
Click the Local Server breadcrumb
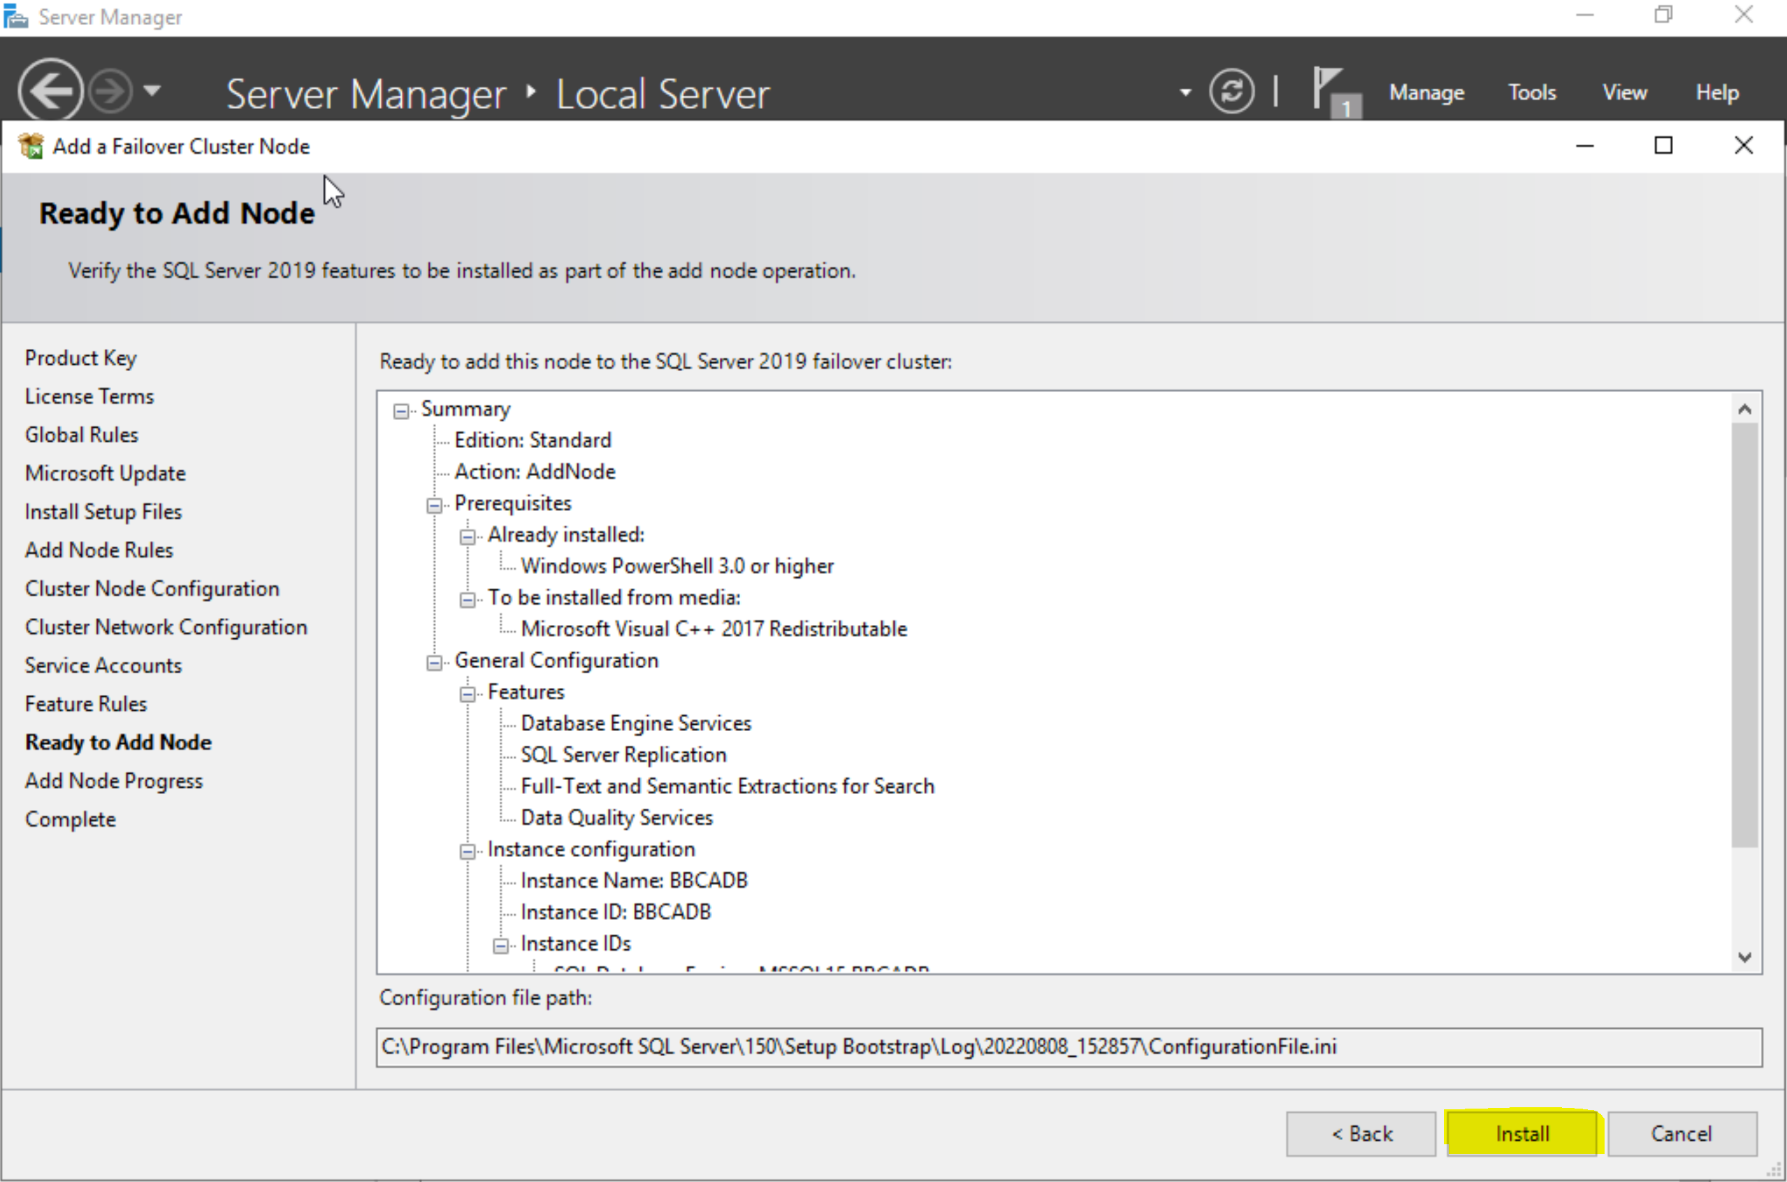coord(663,94)
